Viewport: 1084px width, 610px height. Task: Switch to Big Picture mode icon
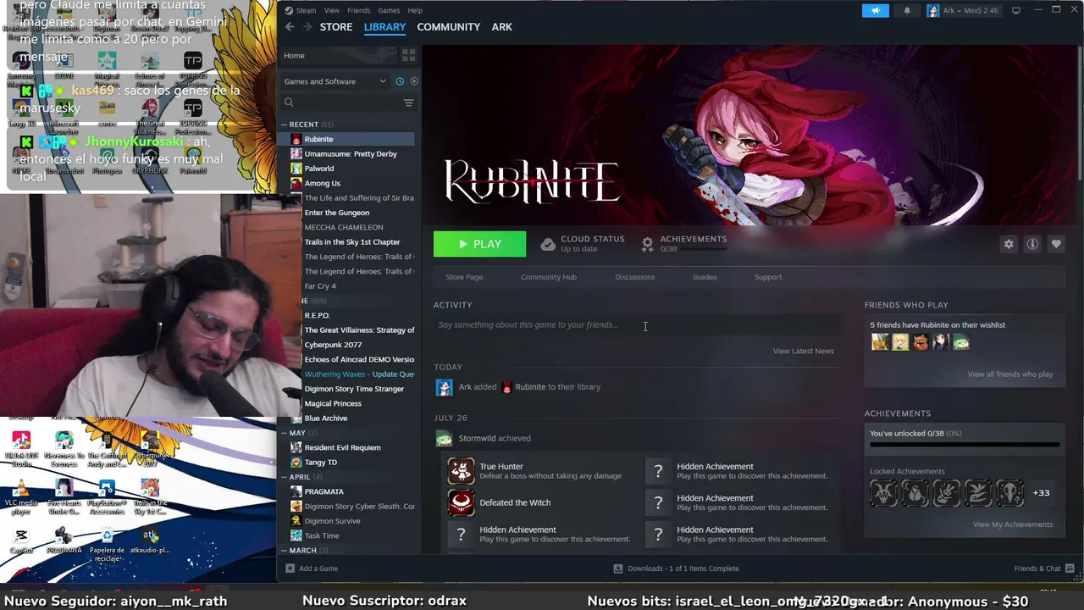[x=1016, y=10]
